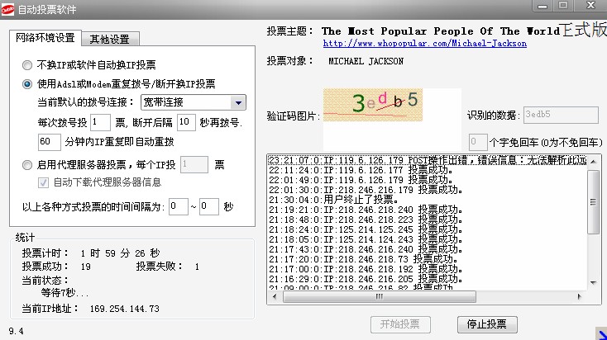Image resolution: width=607 pixels, height=340 pixels.
Task: Close the 自动投票软件 window
Action: (590, 5)
